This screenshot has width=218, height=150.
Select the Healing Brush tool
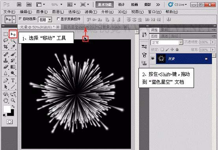(x=6, y=54)
